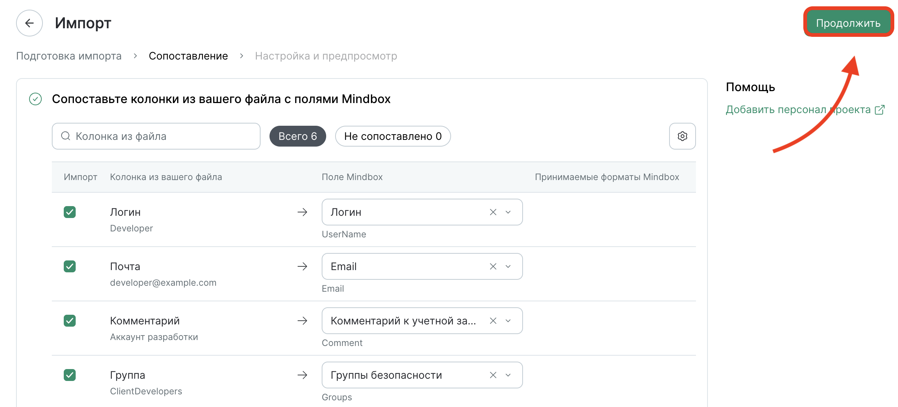Image resolution: width=898 pixels, height=407 pixels.
Task: Click ClientDevelopers sample value
Action: tap(146, 391)
